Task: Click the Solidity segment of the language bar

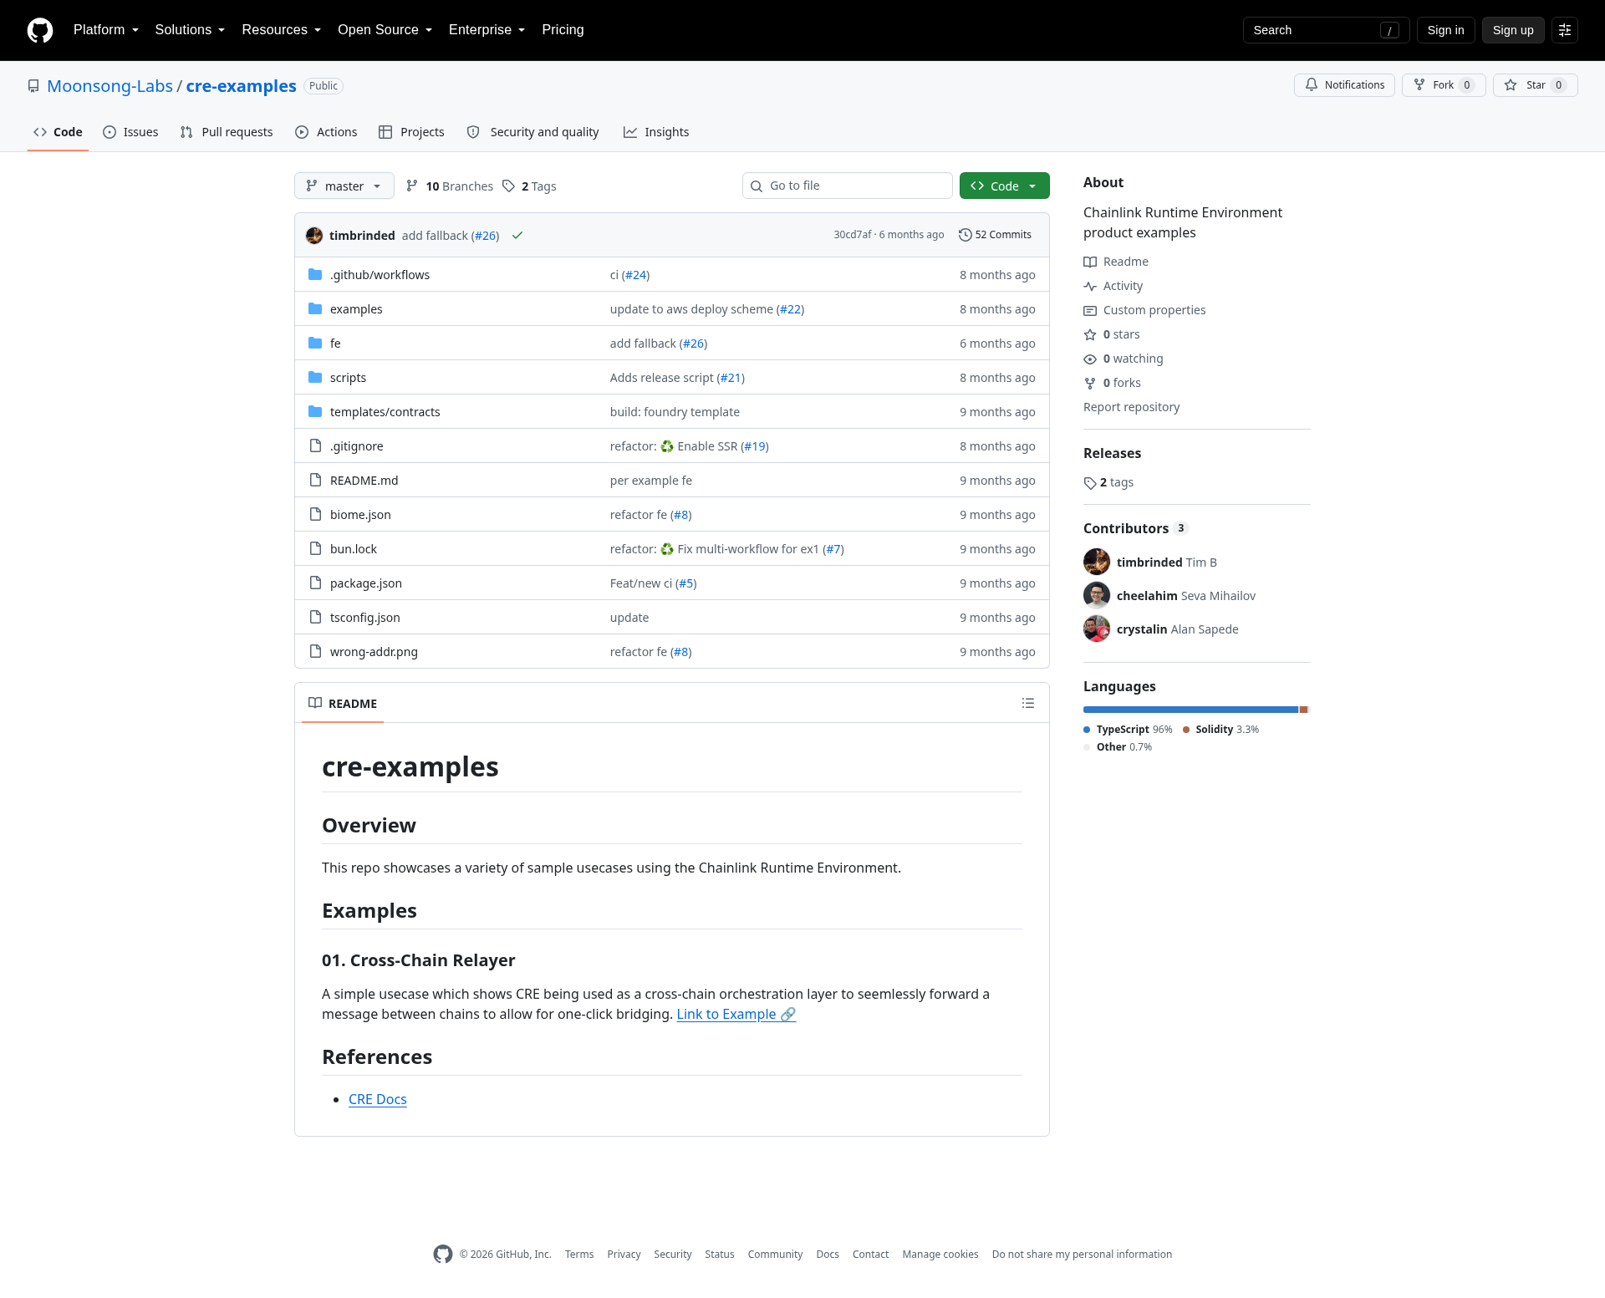Action: (1303, 710)
